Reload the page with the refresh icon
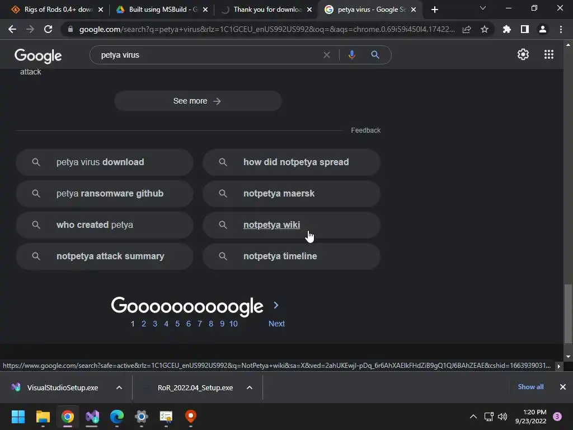 (48, 29)
